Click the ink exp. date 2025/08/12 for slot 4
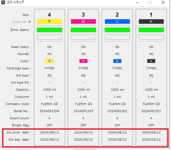Screen dimensions: 171x150 coord(49,139)
